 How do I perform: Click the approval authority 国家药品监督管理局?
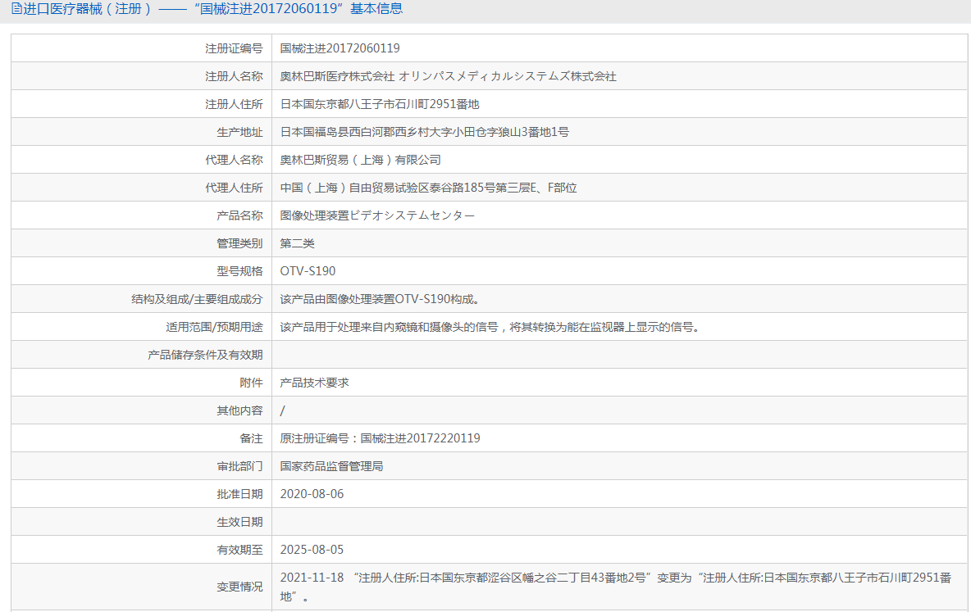click(334, 465)
